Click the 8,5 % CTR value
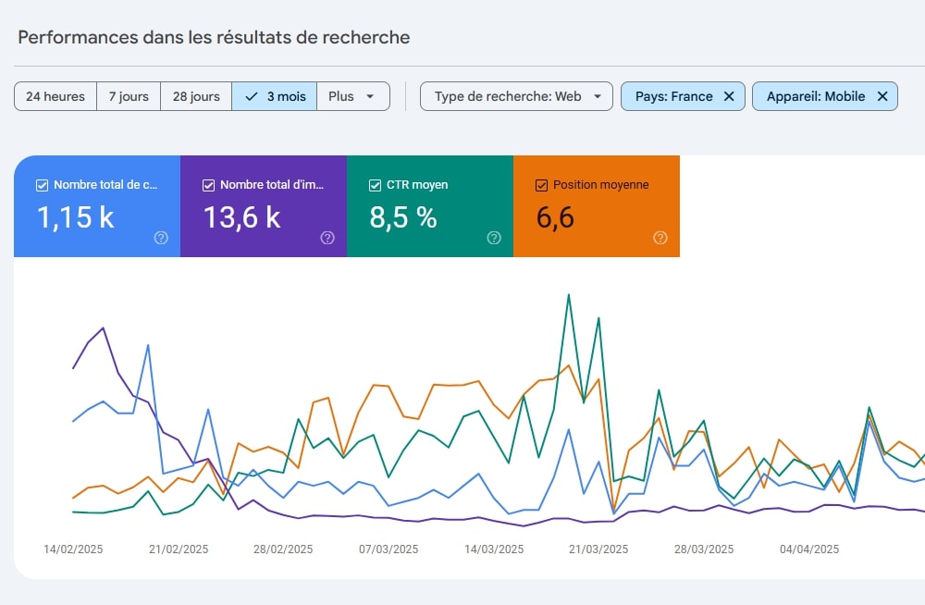This screenshot has height=605, width=925. pyautogui.click(x=403, y=217)
